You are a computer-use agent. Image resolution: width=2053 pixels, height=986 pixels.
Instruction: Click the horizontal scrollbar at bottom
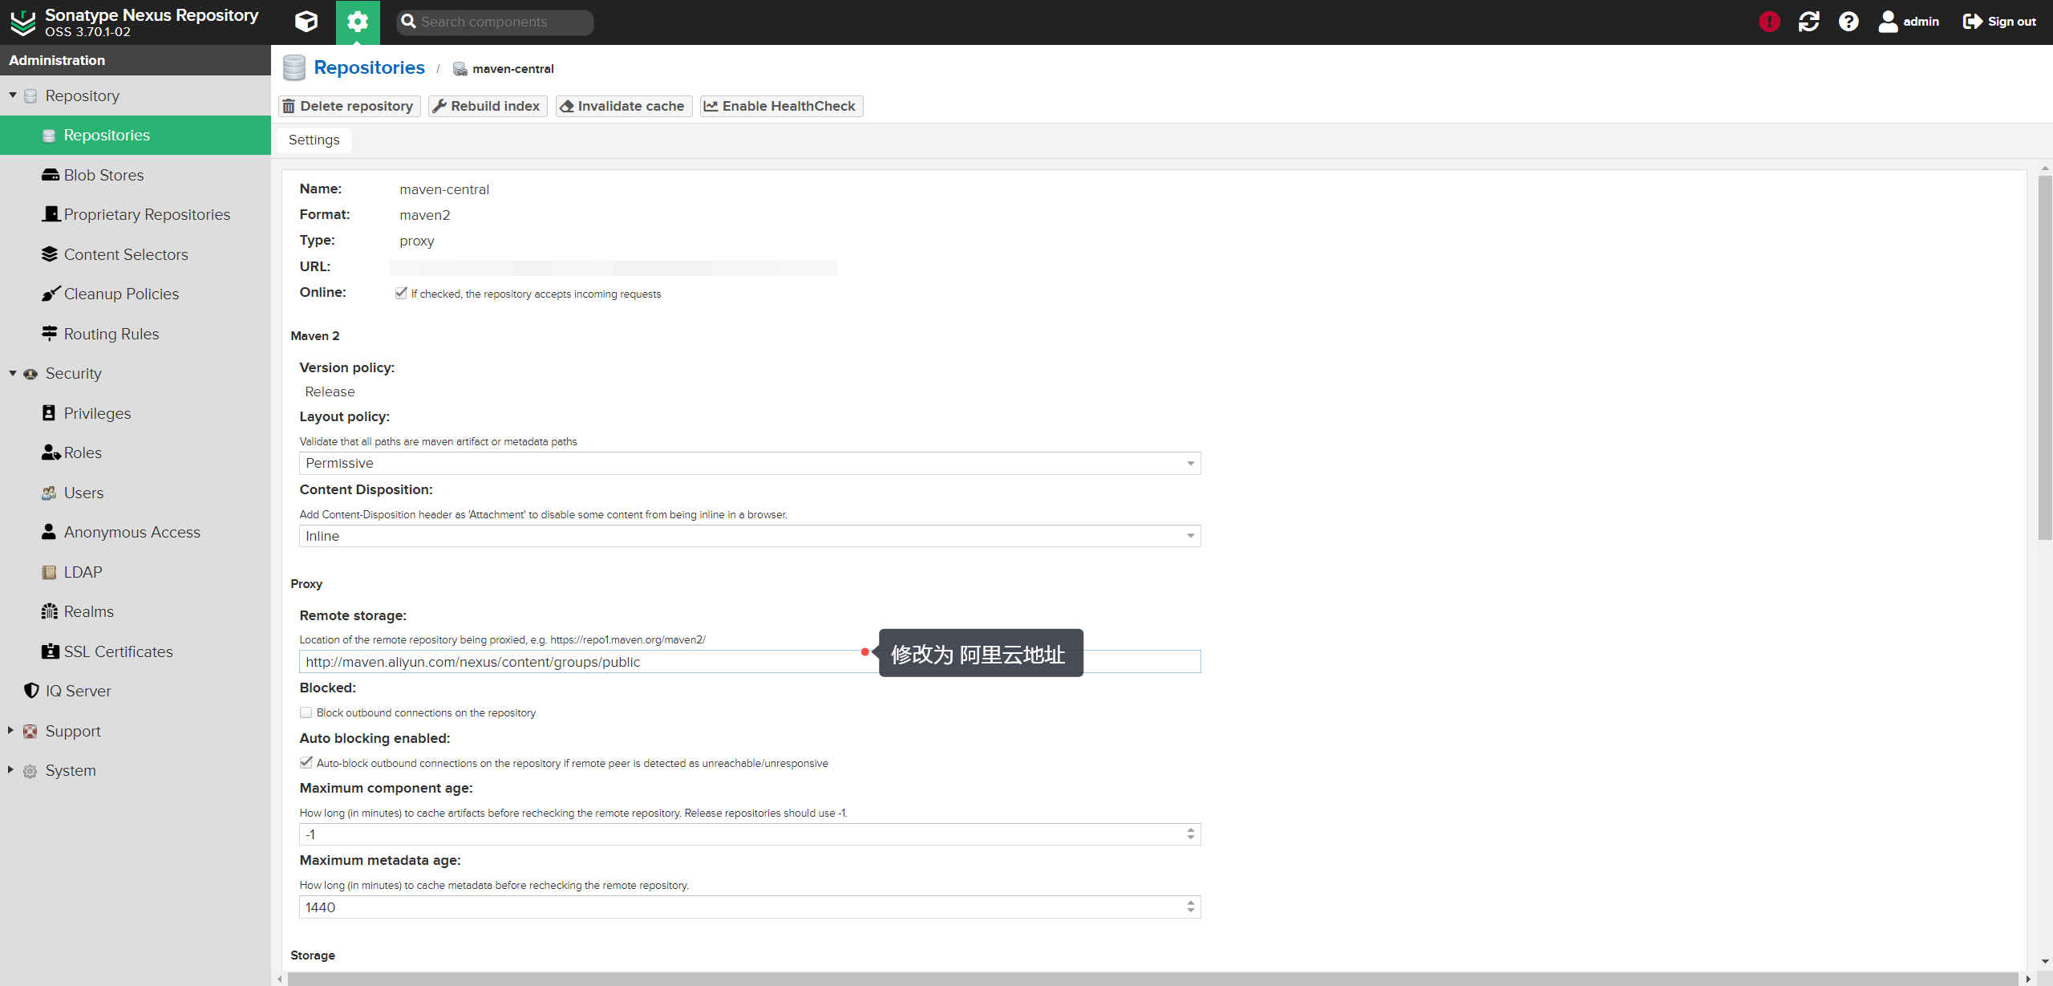(x=1152, y=979)
